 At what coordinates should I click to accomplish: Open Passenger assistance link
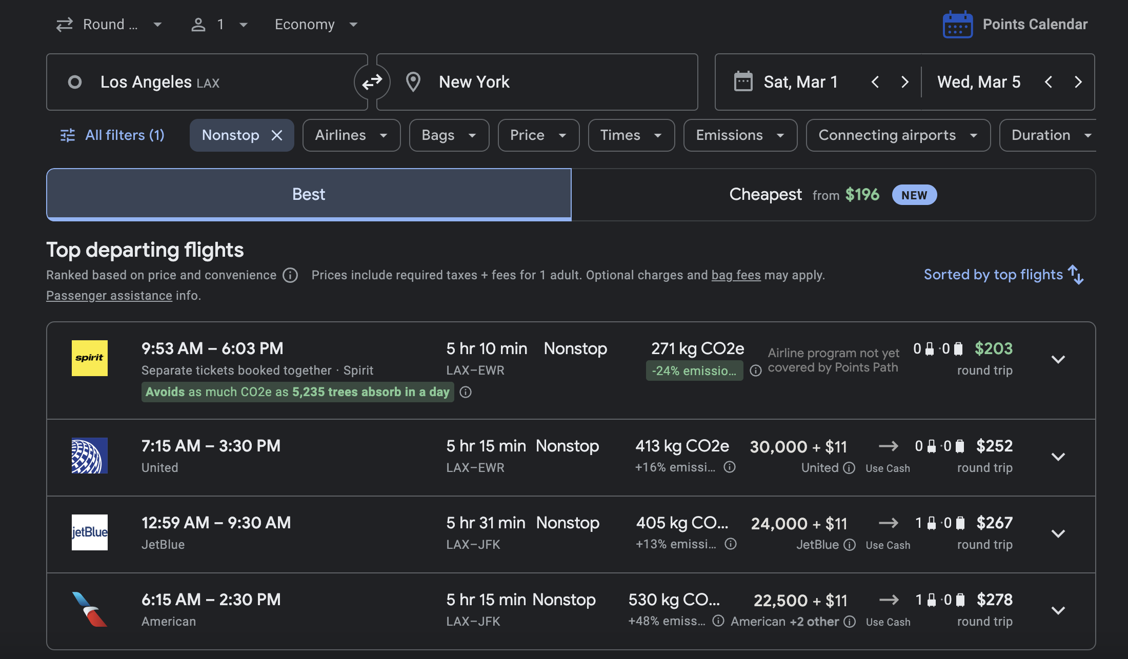pos(109,296)
